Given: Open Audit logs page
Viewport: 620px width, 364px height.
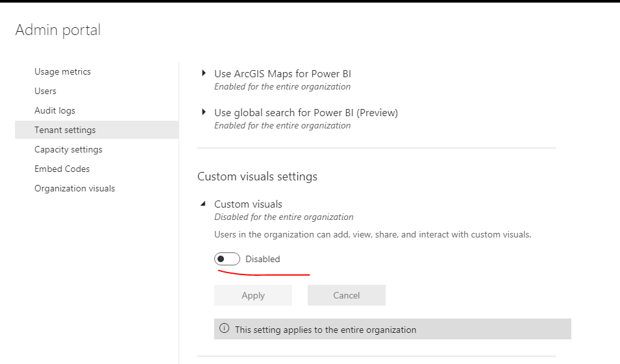Looking at the screenshot, I should click(x=55, y=110).
